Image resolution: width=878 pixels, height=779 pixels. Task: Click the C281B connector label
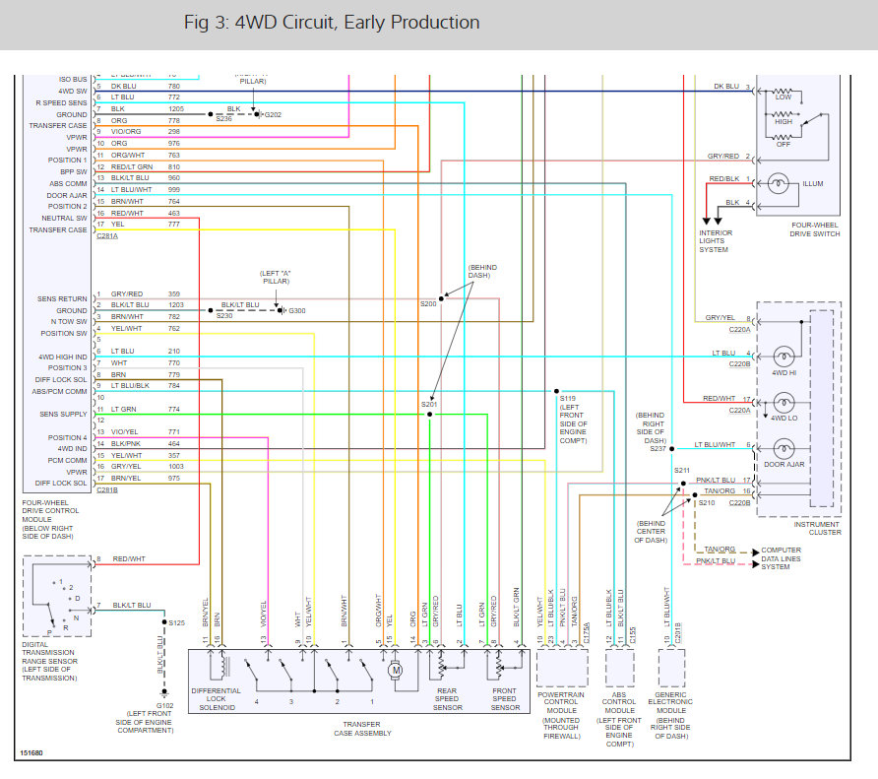pos(107,489)
